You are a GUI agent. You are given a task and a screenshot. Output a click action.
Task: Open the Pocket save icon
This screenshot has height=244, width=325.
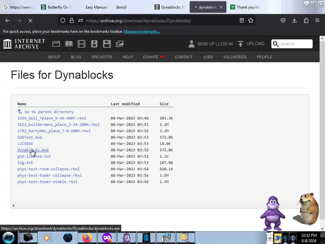click(283, 20)
